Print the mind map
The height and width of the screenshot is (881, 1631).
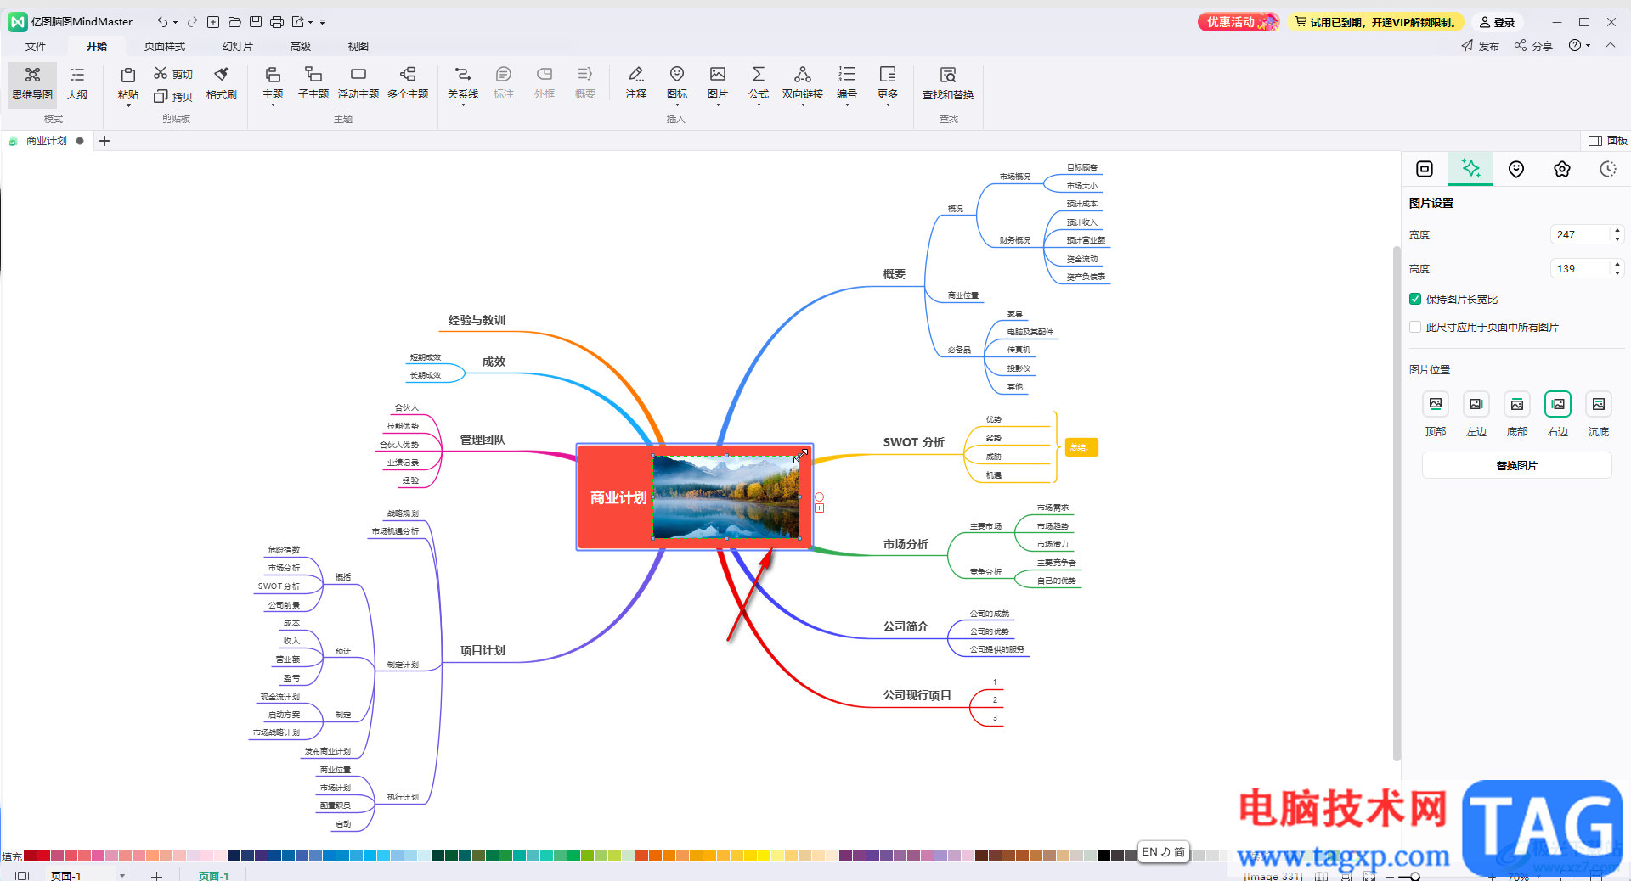[277, 22]
